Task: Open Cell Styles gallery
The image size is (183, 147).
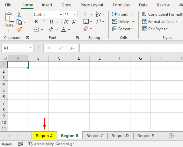Action: (x=155, y=29)
